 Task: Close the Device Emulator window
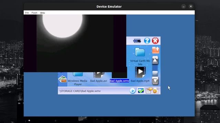pyautogui.click(x=191, y=6)
